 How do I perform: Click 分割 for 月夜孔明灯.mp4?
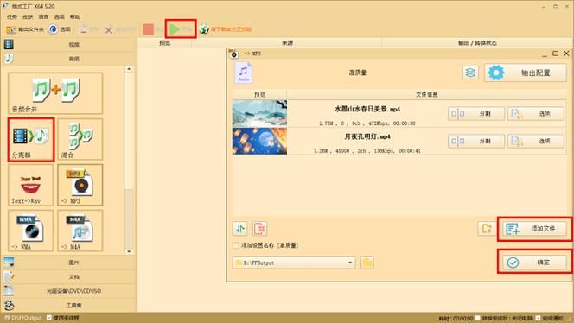(476, 141)
